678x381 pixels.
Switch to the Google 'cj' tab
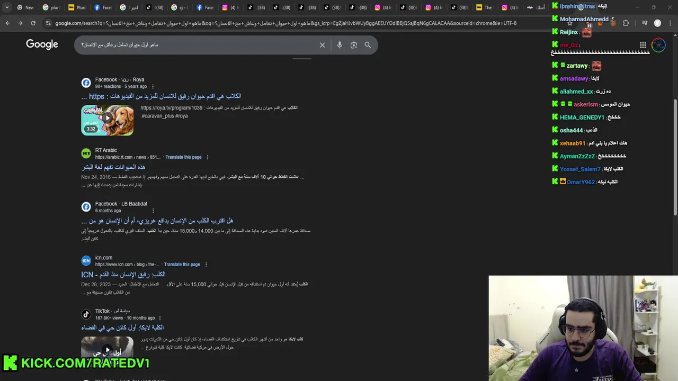[179, 7]
